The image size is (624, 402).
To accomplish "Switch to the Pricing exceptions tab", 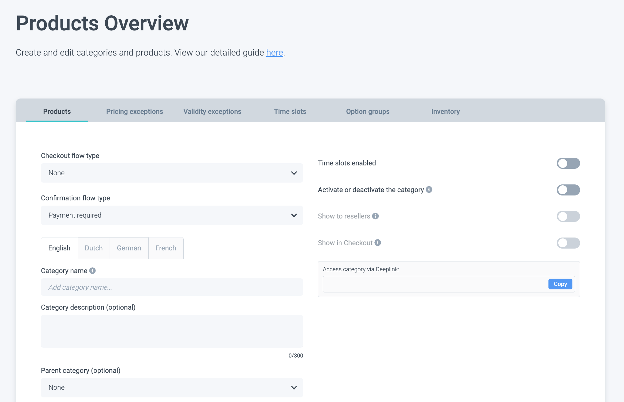I will click(x=135, y=111).
